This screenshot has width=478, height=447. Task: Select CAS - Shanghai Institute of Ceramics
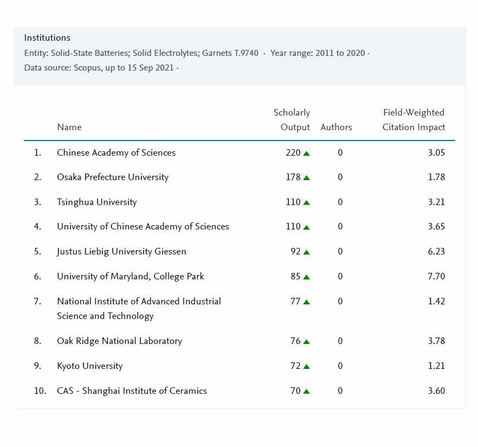pos(132,391)
